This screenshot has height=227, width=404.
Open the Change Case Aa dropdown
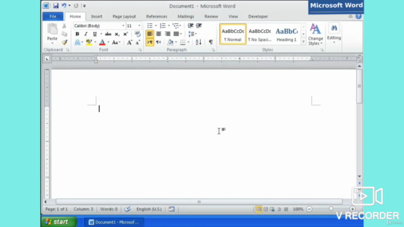[116, 42]
